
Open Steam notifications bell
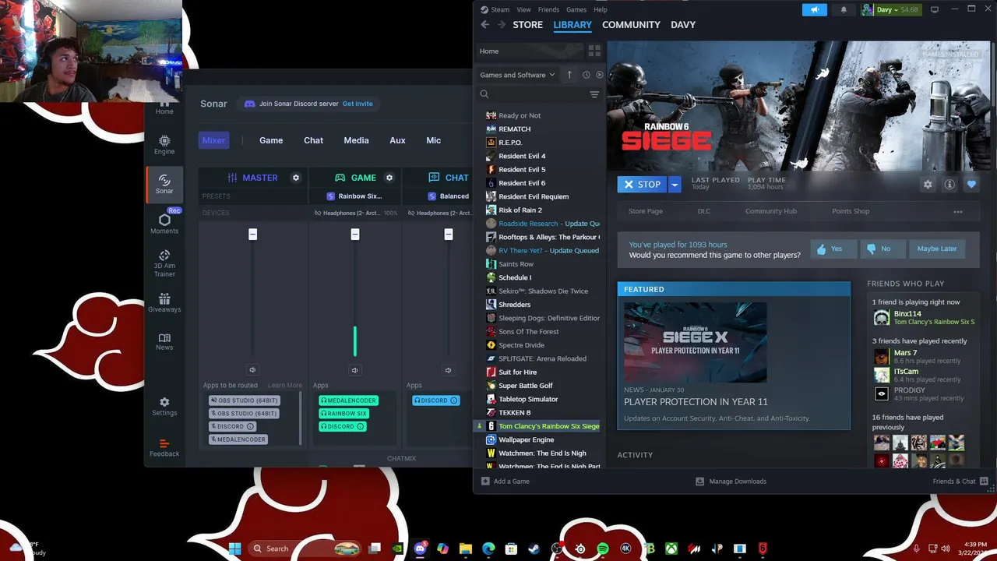[x=844, y=9]
